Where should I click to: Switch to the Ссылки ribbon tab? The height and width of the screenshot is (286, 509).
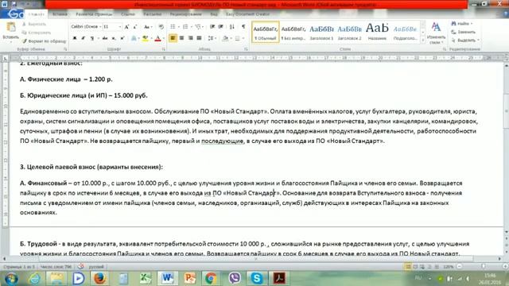127,14
